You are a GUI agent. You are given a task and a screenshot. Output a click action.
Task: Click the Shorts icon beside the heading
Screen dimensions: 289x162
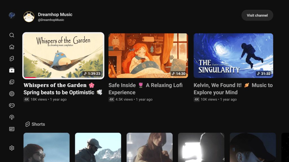point(27,124)
